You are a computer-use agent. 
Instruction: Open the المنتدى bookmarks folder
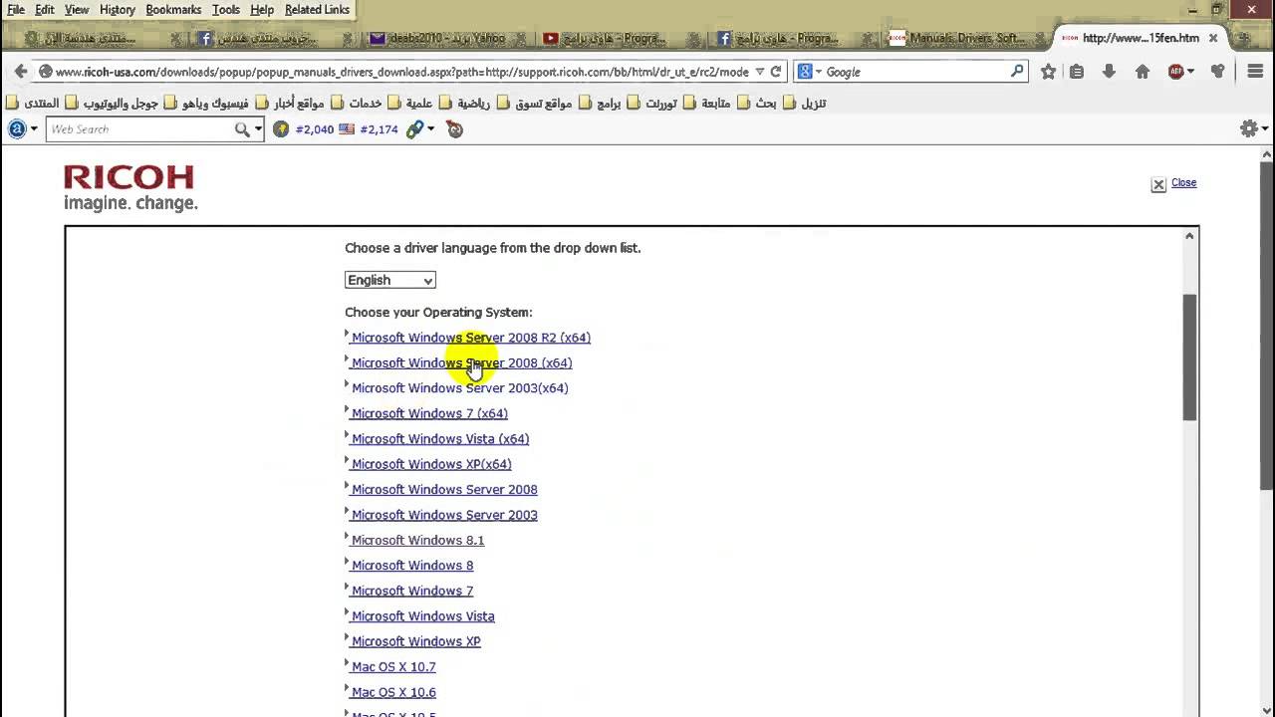point(33,103)
